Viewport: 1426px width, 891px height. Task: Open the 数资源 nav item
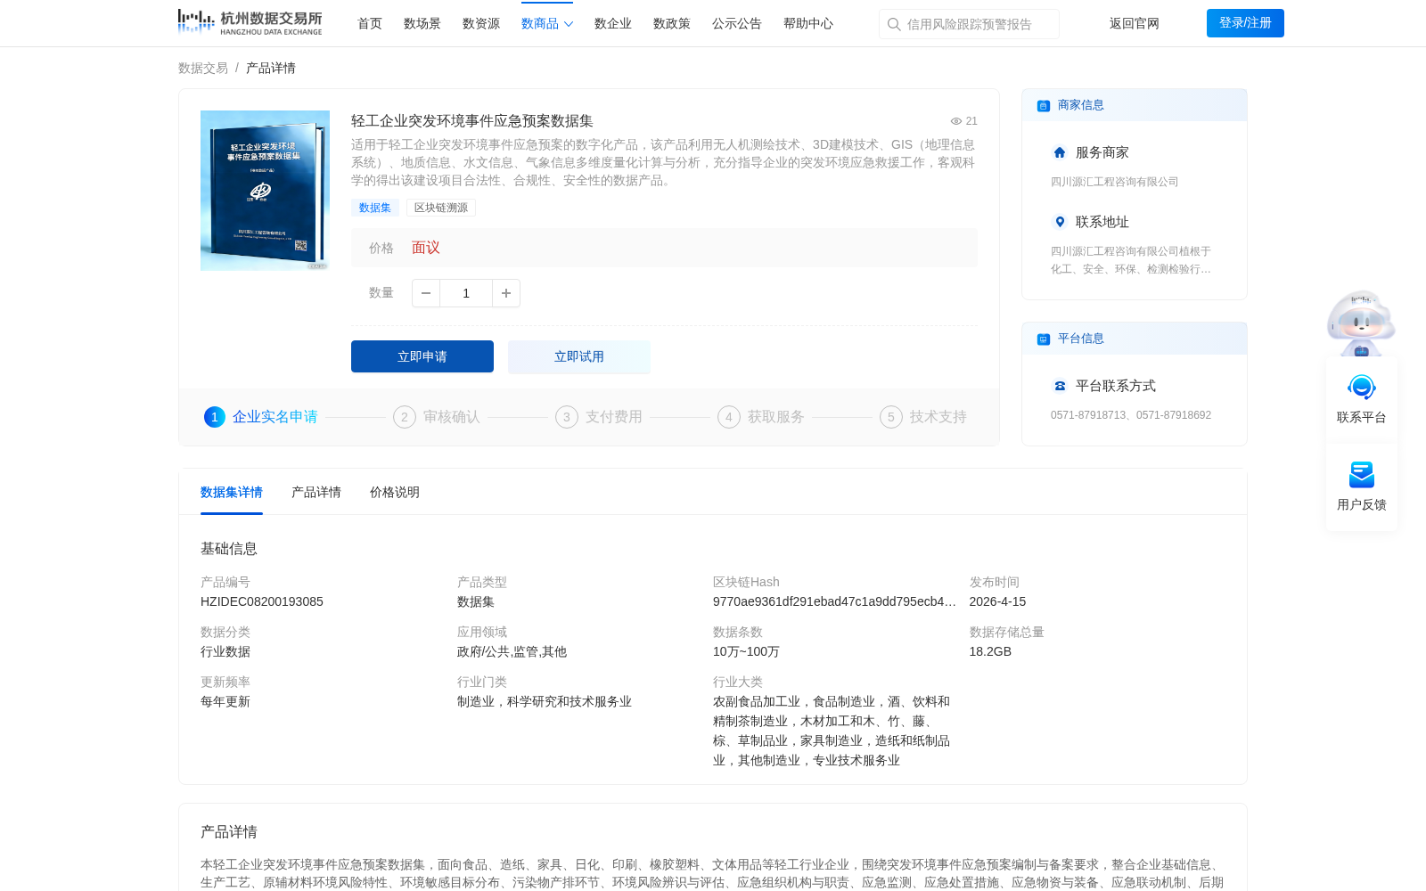(x=481, y=24)
